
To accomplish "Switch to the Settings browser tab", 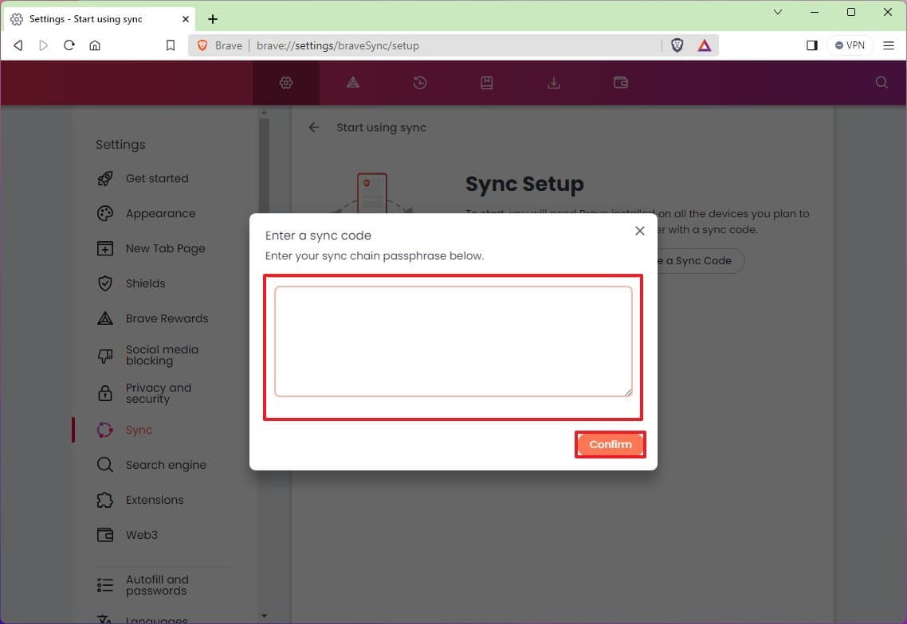I will 96,18.
